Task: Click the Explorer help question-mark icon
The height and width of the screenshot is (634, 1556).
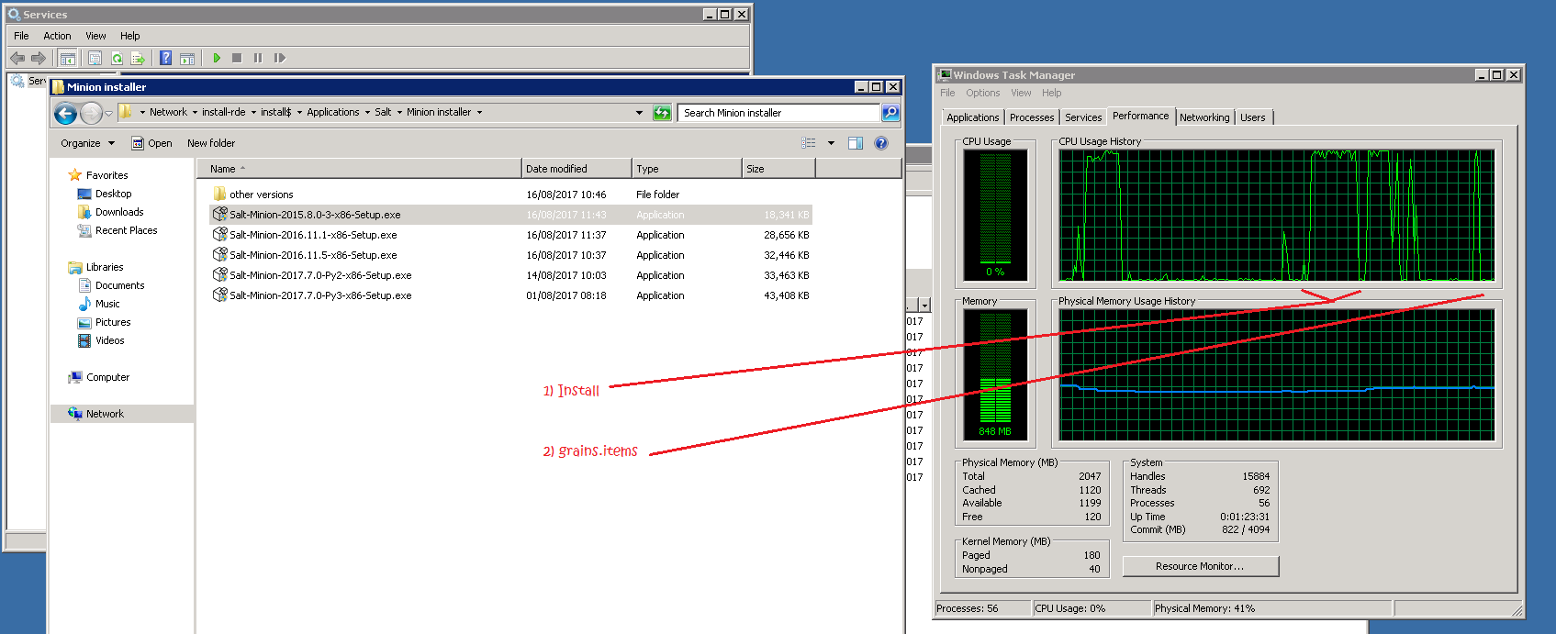Action: click(881, 143)
